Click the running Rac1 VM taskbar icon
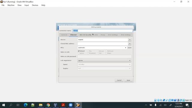 tap(78, 105)
